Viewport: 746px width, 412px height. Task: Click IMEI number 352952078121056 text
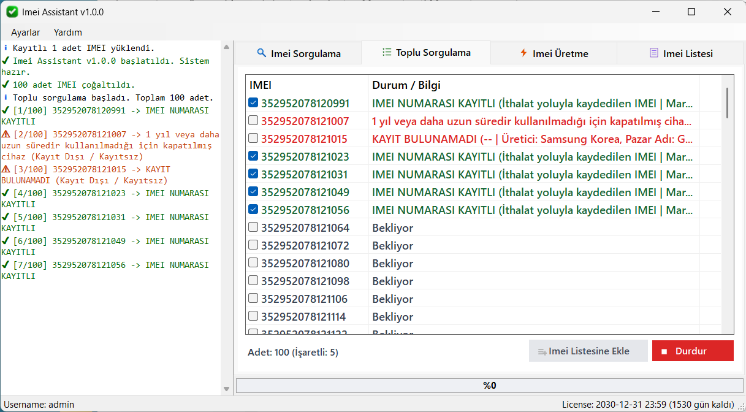[x=305, y=210]
